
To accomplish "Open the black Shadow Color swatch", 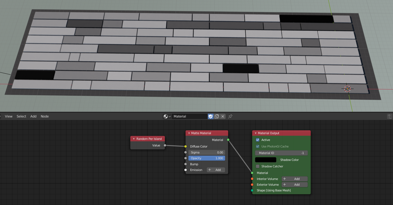I will tap(266, 160).
